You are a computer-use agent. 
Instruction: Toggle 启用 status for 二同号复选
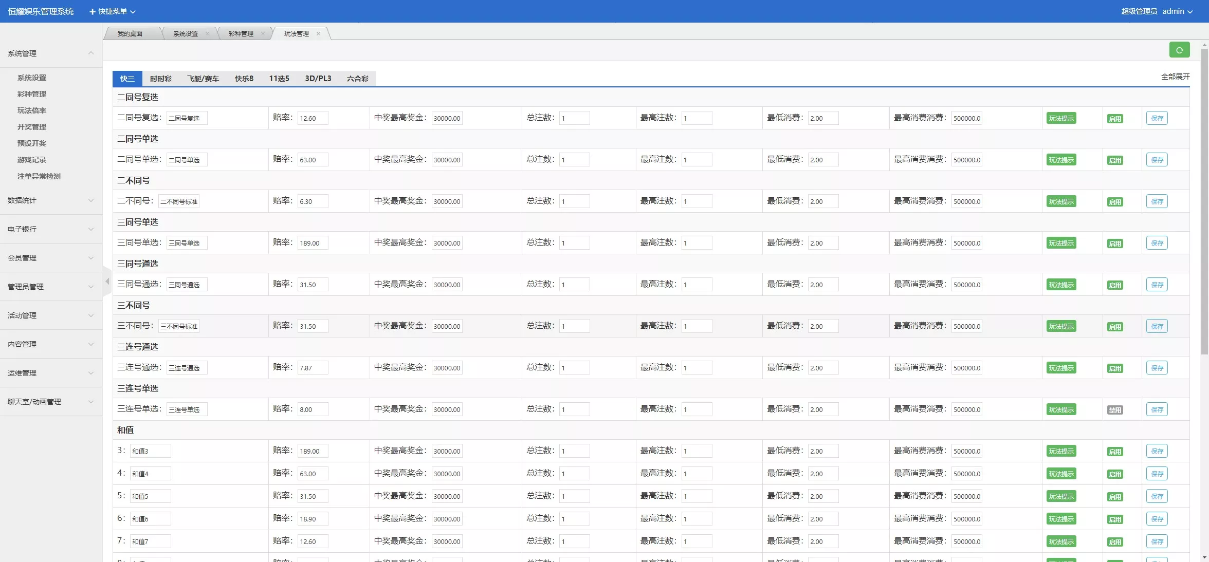click(x=1114, y=119)
